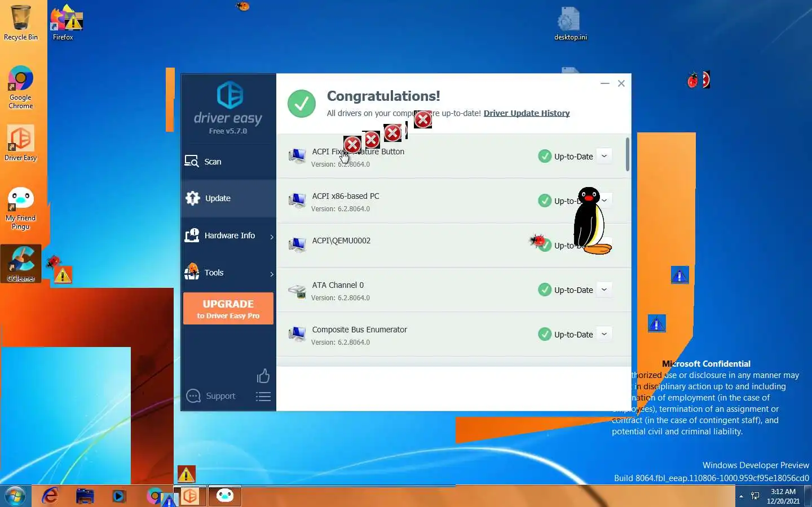Expand dropdown for ACPI Fixed Feature Button
This screenshot has width=812, height=507.
(x=604, y=156)
